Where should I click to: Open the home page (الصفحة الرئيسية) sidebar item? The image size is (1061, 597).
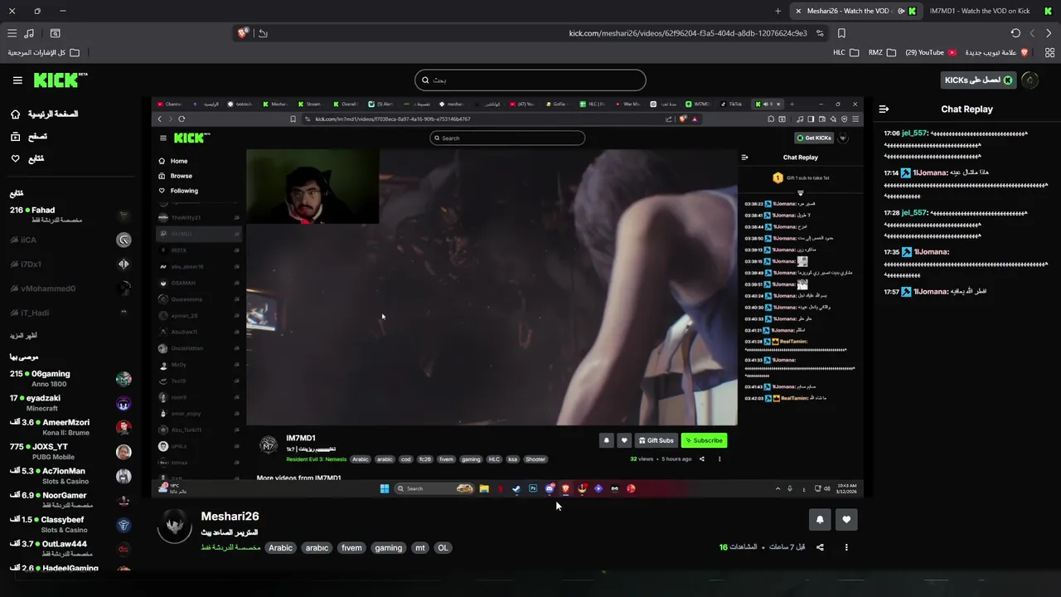(x=45, y=114)
